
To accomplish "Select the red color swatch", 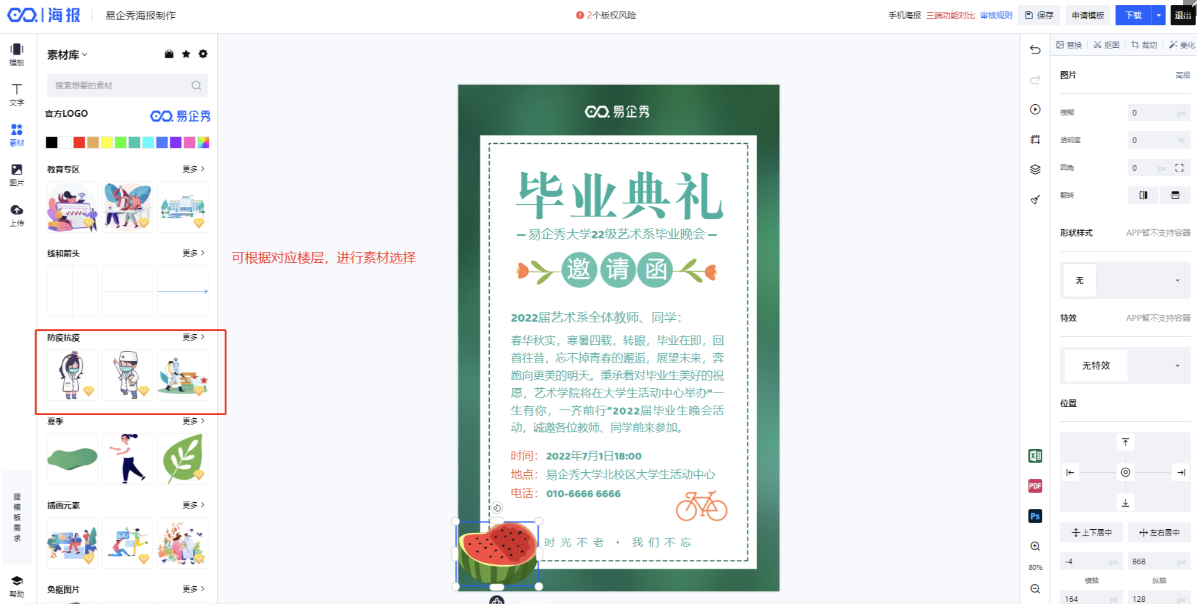I will [79, 142].
